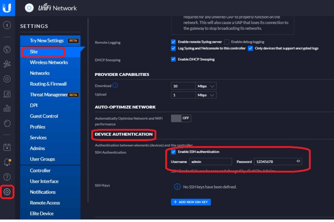This screenshot has height=222, width=334.
Task: Open Routing & Firewall settings
Action: (50, 84)
